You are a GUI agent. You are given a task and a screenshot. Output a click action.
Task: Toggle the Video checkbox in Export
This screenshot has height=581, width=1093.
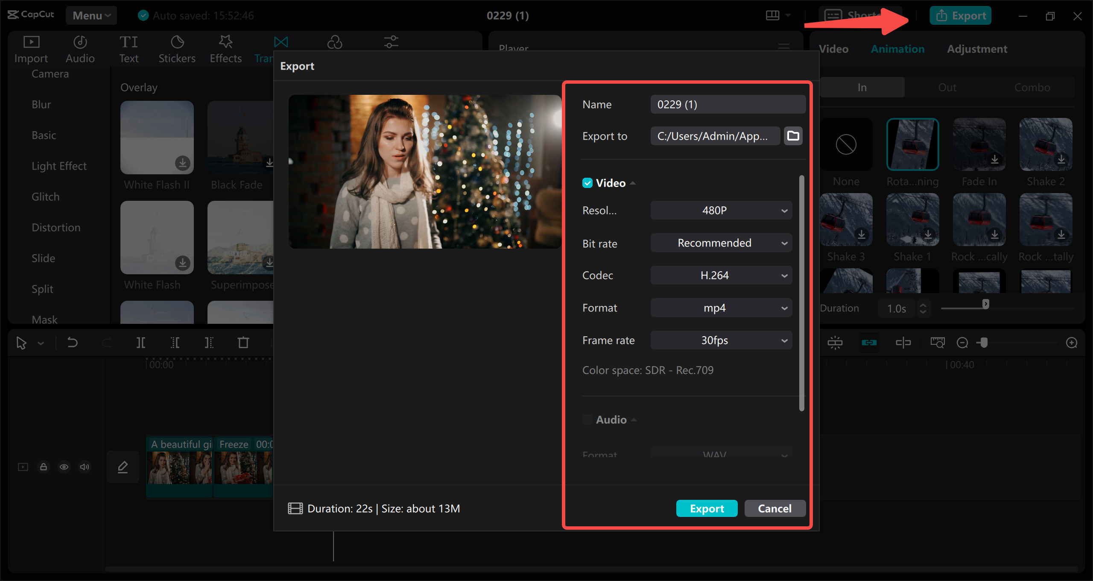585,182
